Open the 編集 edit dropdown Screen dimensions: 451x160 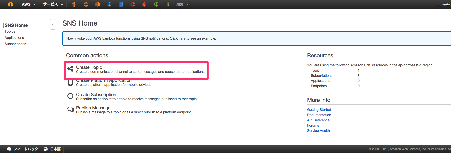[182, 4]
